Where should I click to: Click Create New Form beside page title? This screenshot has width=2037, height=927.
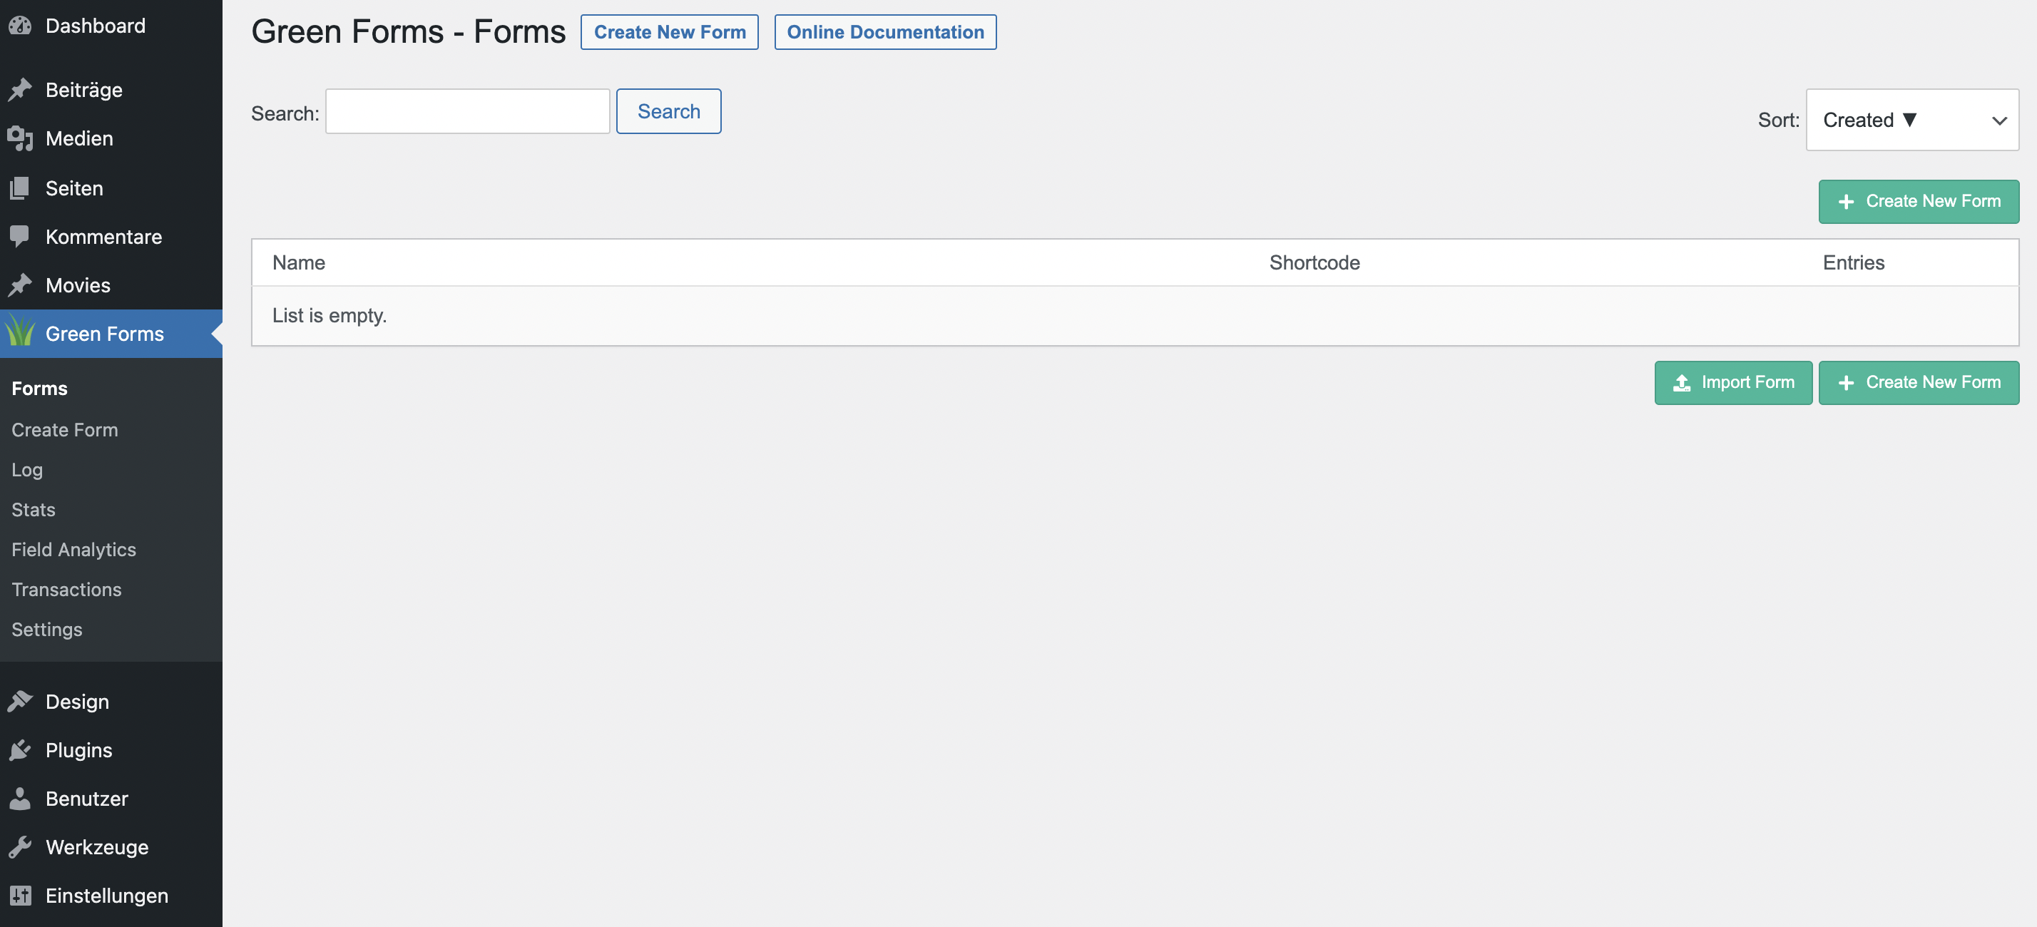(x=669, y=32)
